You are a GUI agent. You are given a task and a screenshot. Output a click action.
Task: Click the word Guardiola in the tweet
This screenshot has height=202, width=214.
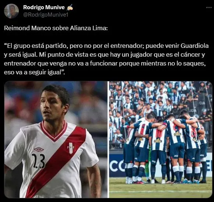[x=194, y=46]
